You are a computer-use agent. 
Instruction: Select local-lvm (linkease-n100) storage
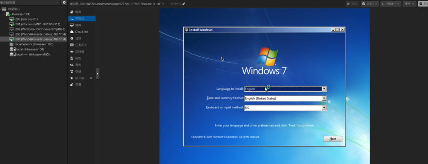34,55
